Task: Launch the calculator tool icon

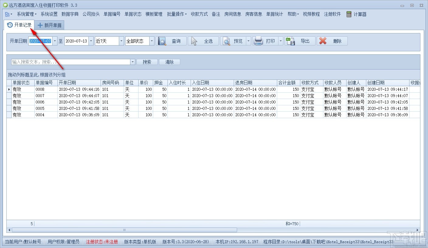Action: click(349, 14)
